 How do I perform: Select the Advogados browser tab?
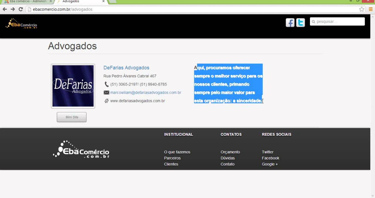[x=81, y=1]
